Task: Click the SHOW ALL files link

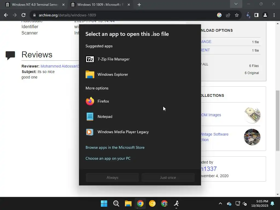Action: click(x=205, y=64)
